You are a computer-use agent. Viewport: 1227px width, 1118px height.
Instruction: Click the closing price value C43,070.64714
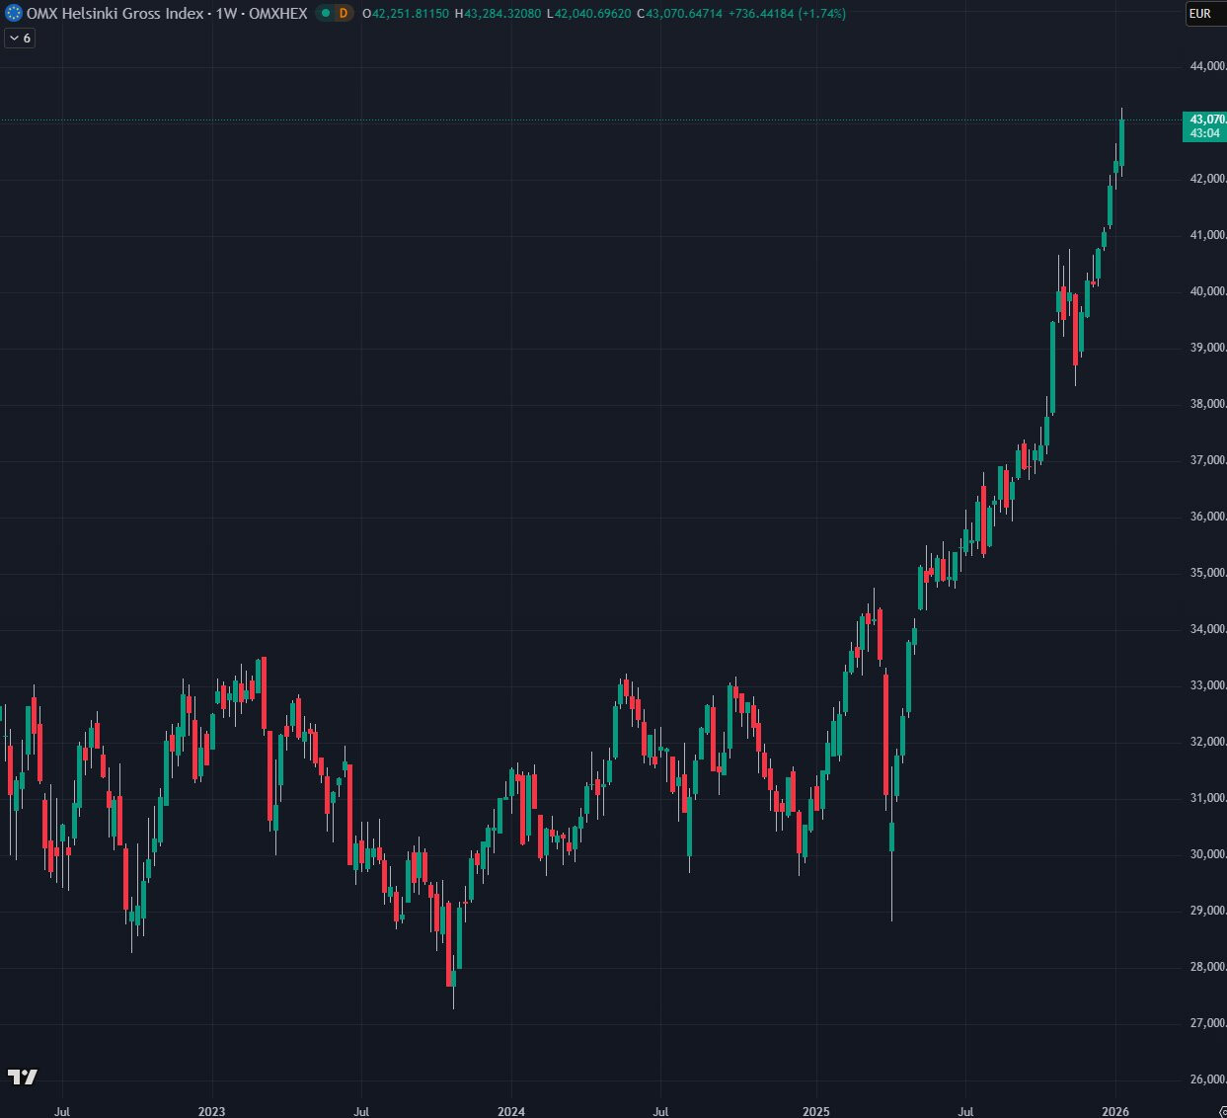tap(679, 14)
